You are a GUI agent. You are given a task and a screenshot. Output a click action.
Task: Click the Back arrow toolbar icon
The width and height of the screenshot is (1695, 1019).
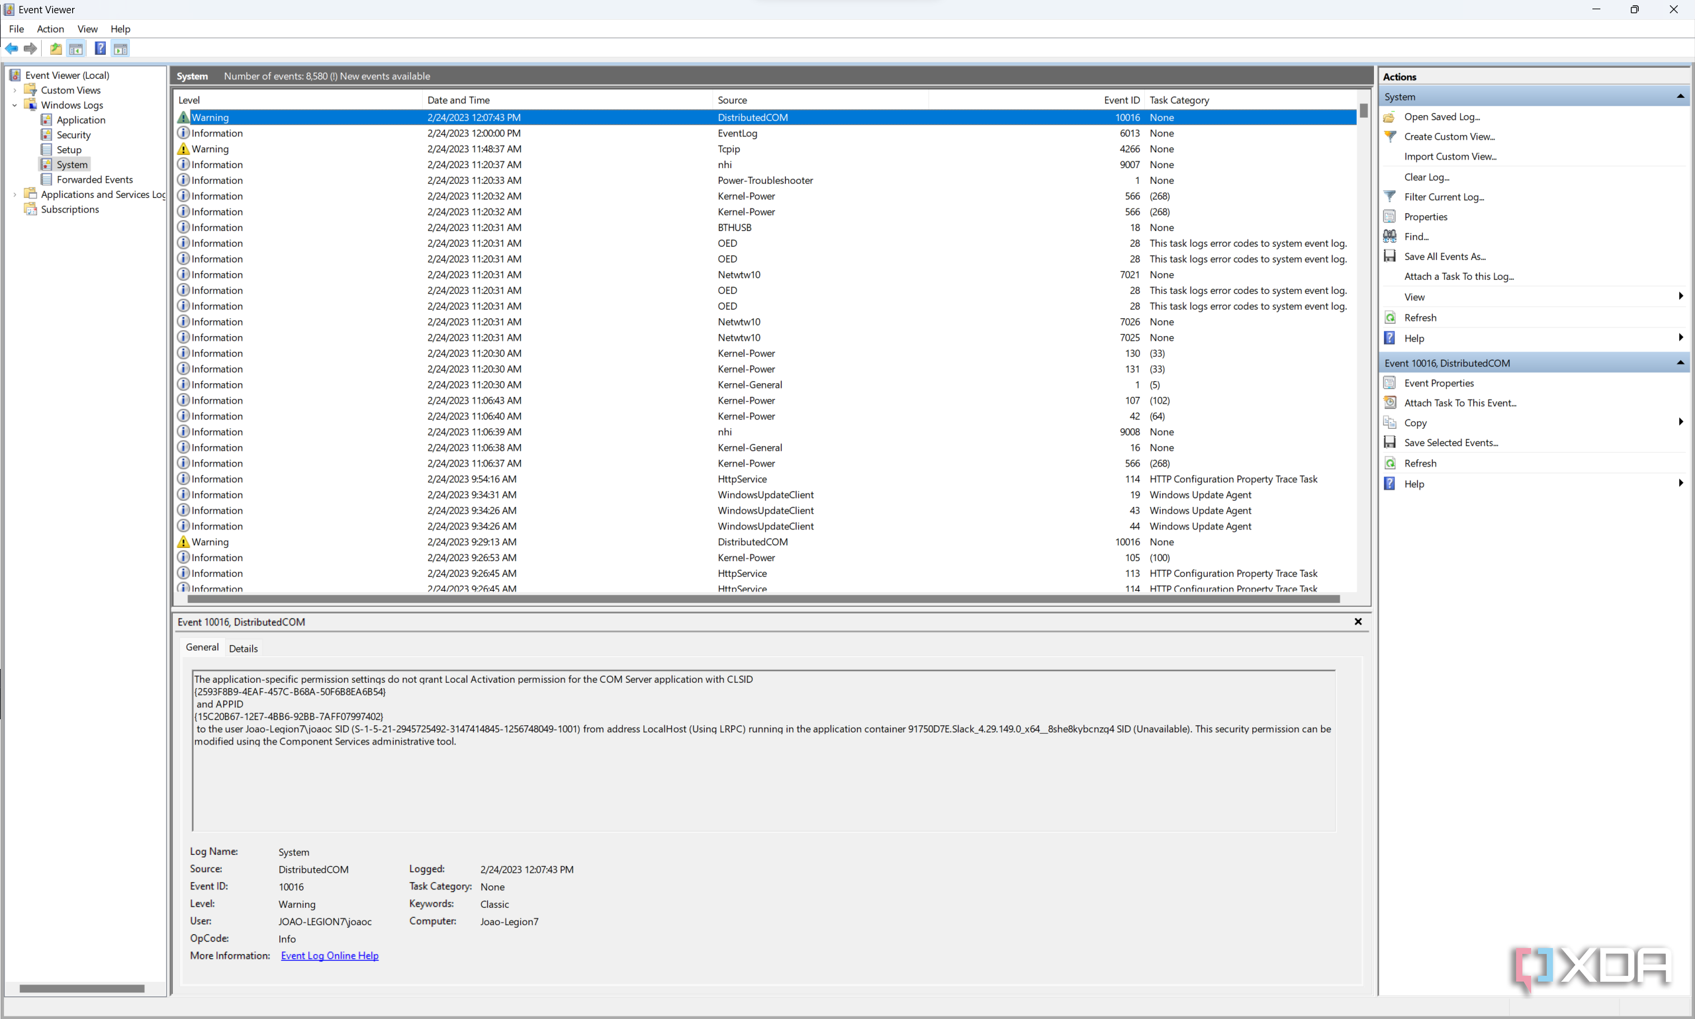click(12, 49)
